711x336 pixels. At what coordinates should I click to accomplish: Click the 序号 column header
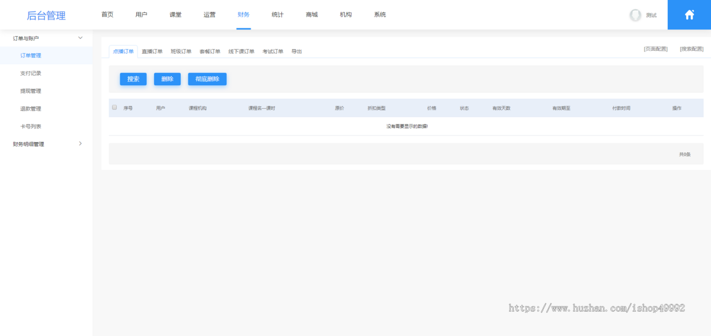pyautogui.click(x=128, y=108)
